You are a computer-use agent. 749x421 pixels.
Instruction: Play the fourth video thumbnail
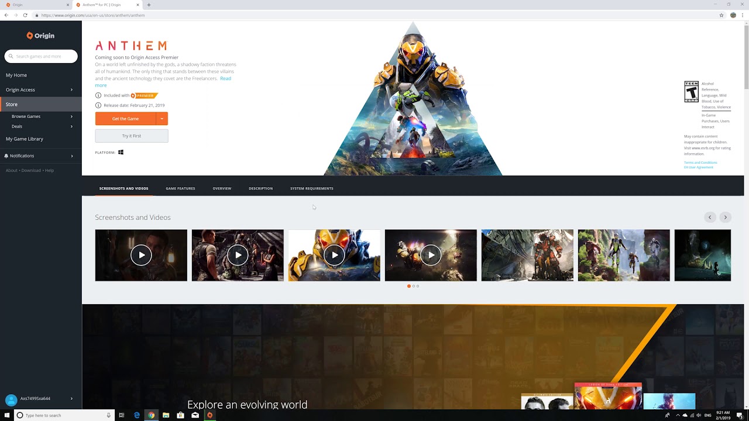pyautogui.click(x=431, y=255)
